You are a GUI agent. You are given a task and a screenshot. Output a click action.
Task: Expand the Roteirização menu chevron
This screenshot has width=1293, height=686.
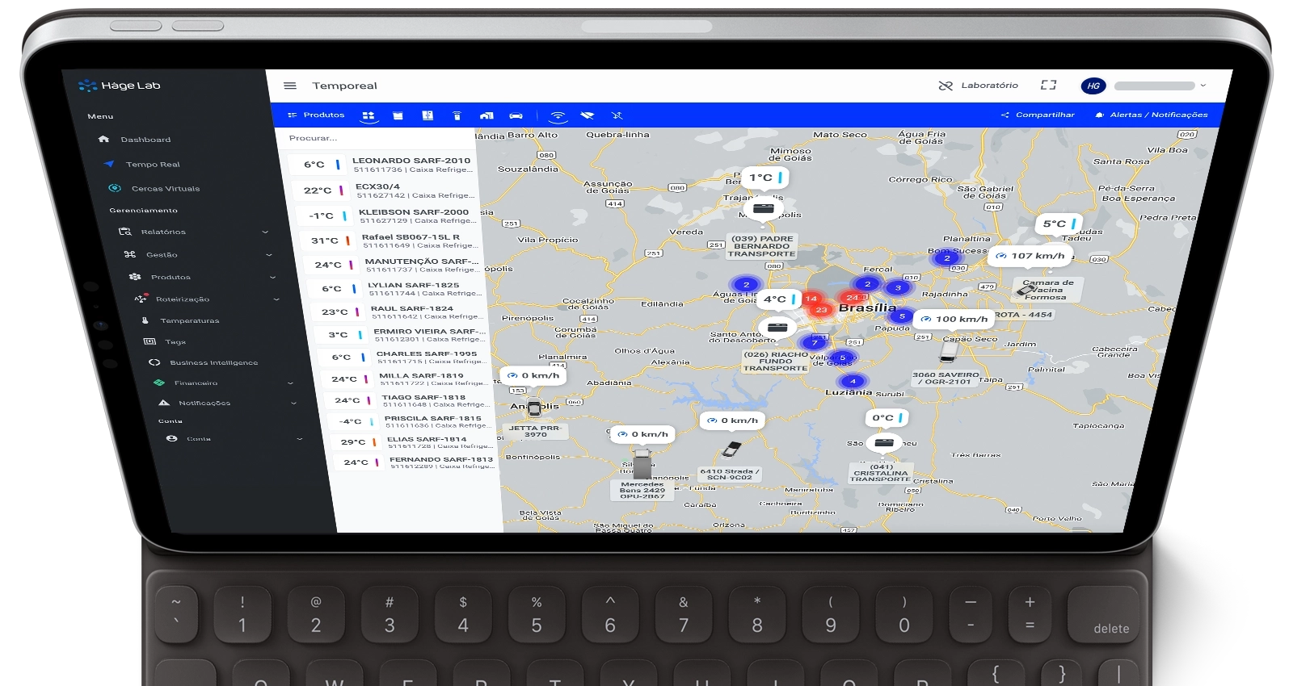[276, 299]
